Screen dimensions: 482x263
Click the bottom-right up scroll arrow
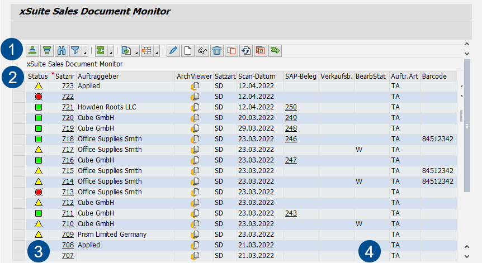467,247
